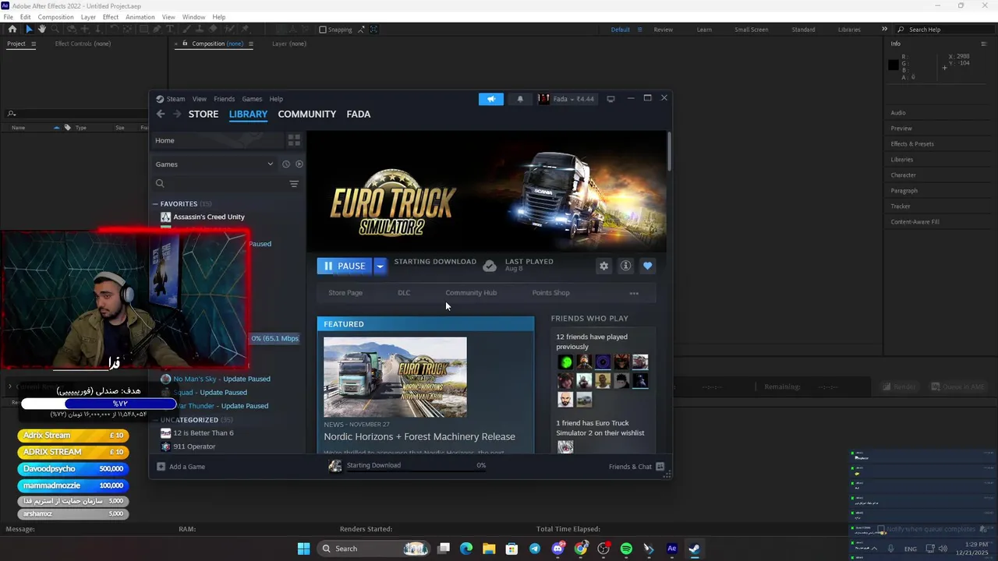Select the After Effects Selection tool
Screen dimensions: 998x561
[29, 30]
